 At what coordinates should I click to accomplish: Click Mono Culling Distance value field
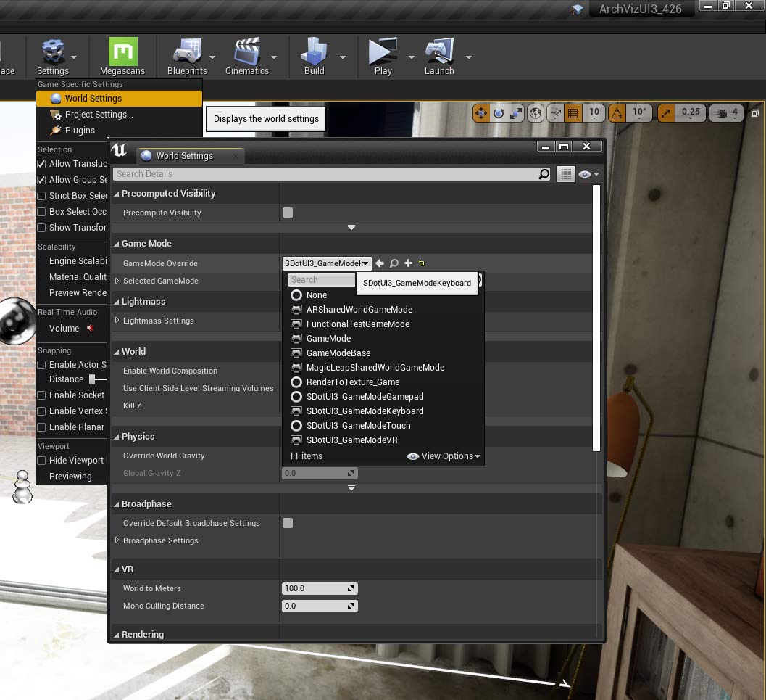tap(320, 606)
